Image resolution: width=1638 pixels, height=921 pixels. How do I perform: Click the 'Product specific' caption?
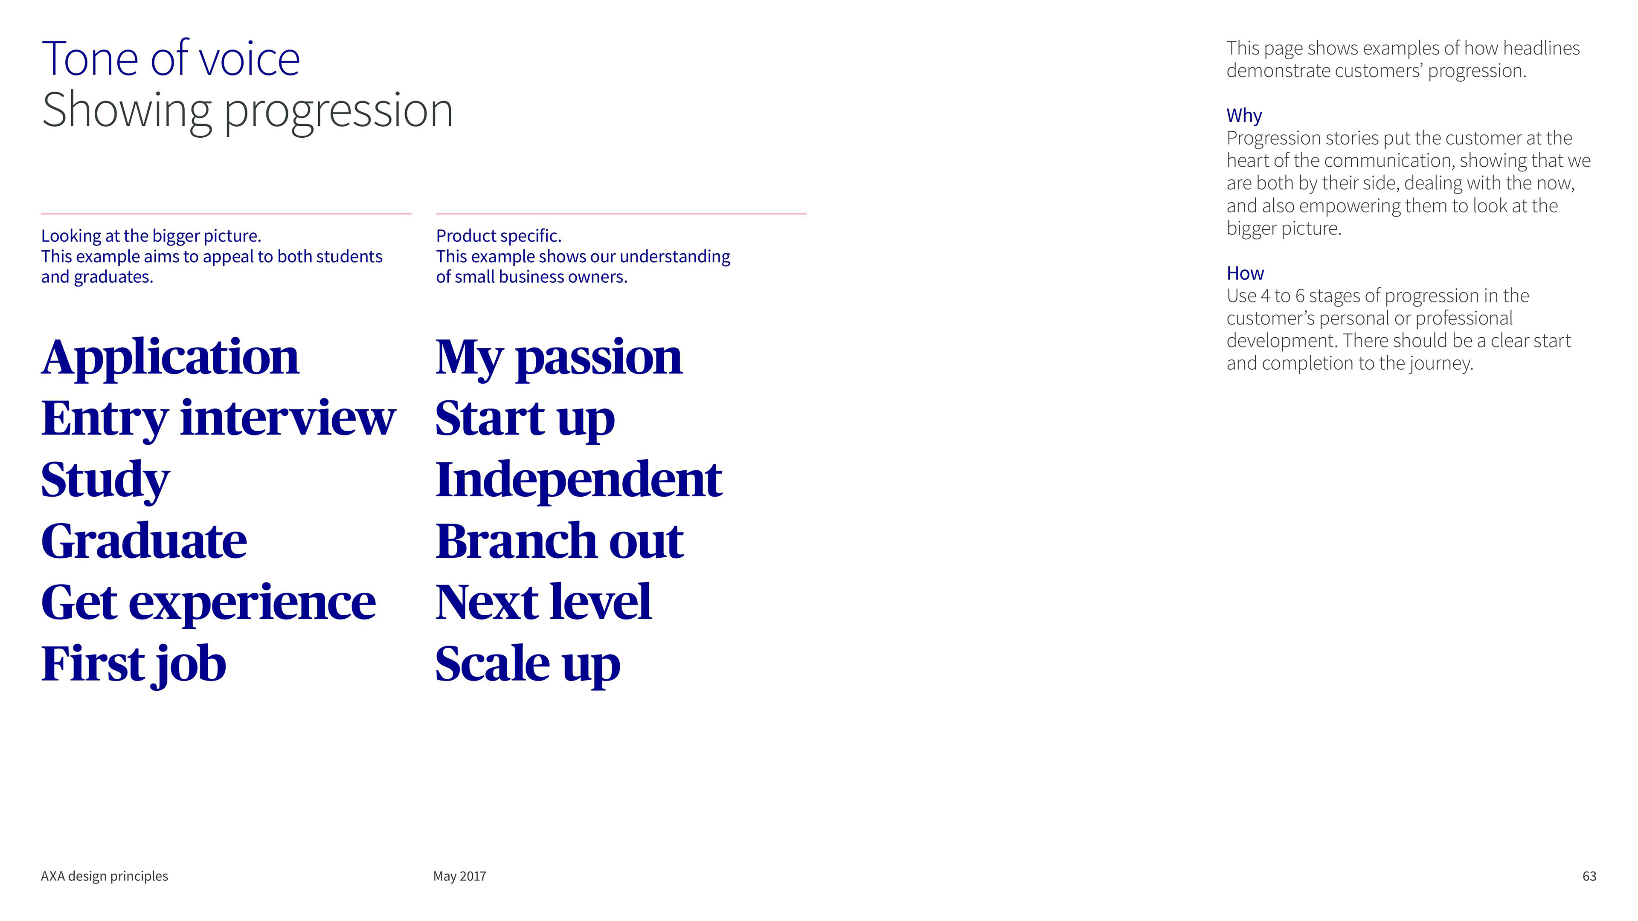[x=499, y=236]
